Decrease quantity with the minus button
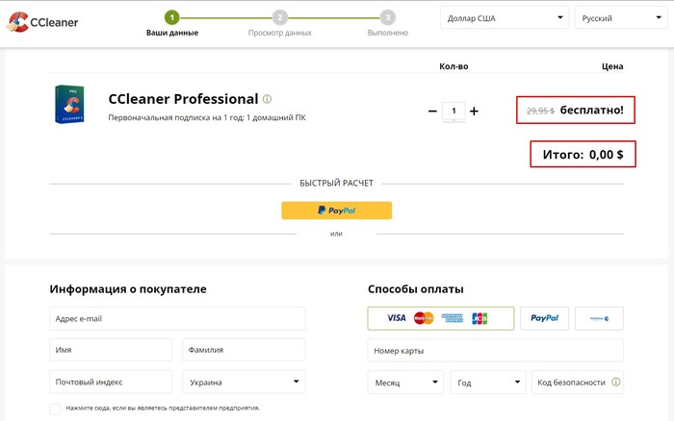This screenshot has width=674, height=421. pyautogui.click(x=432, y=111)
